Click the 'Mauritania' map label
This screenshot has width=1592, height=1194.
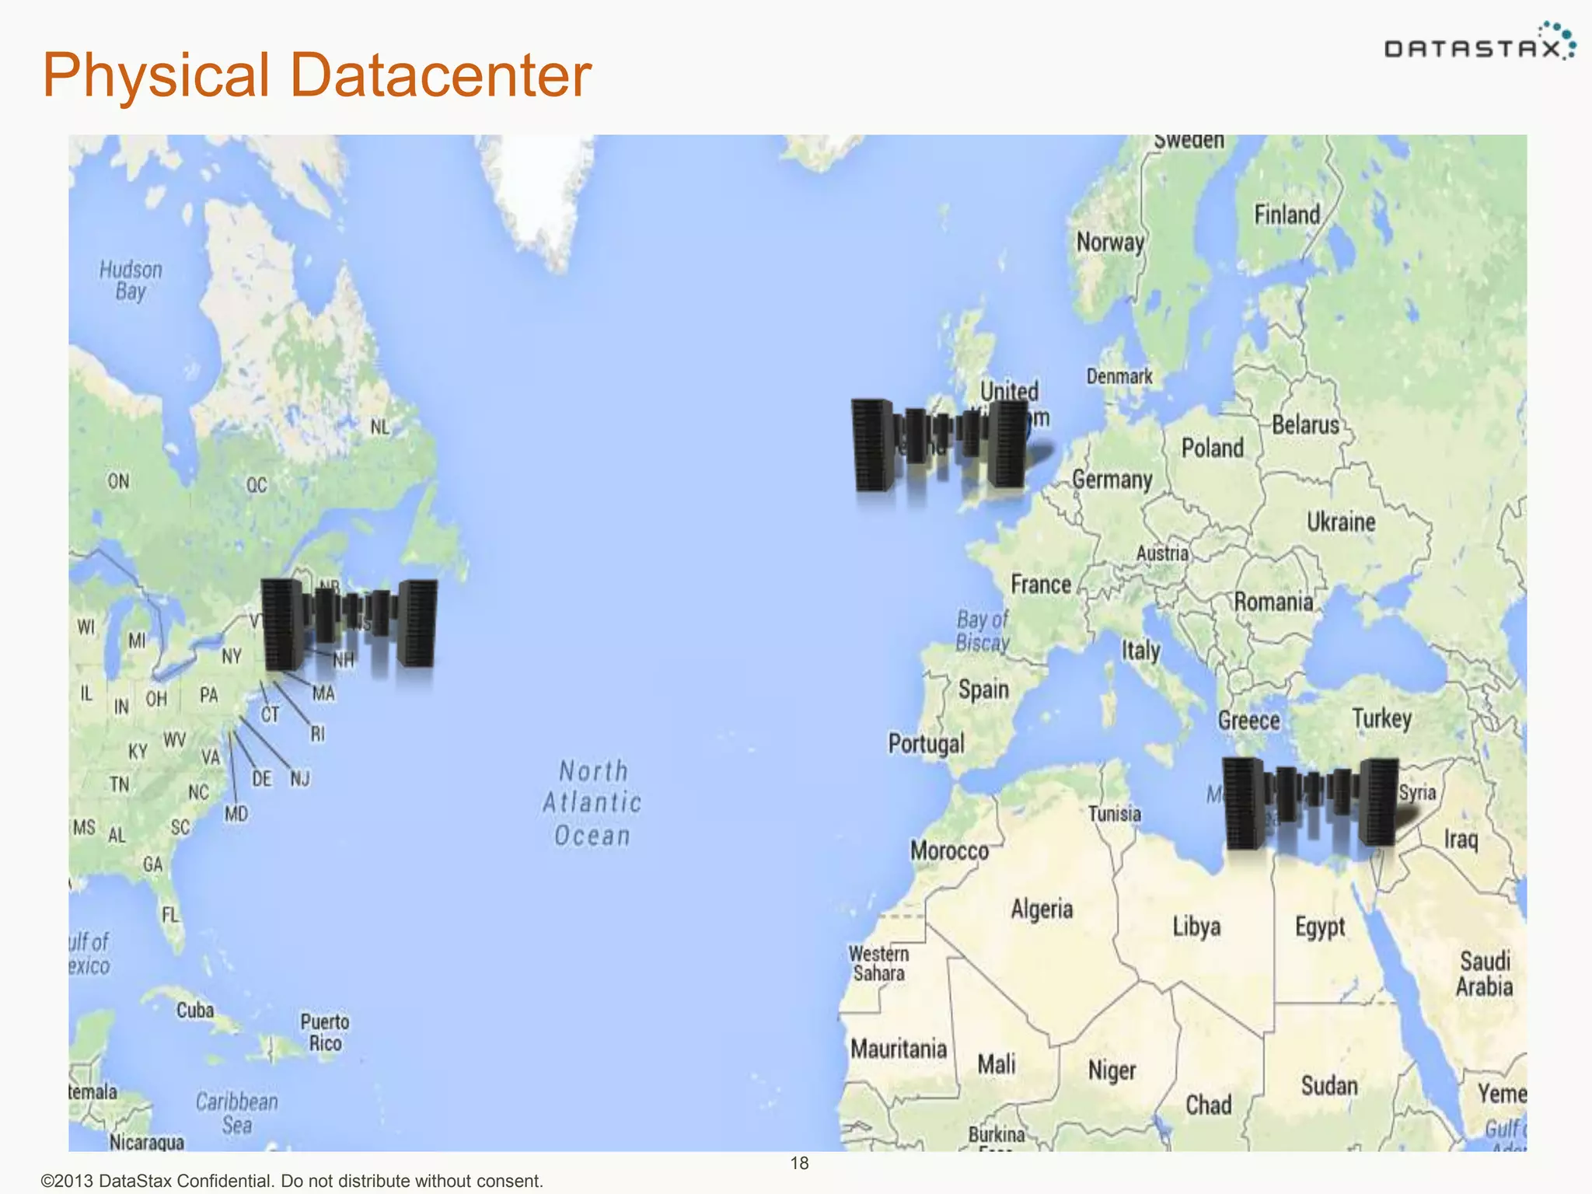tap(899, 1049)
